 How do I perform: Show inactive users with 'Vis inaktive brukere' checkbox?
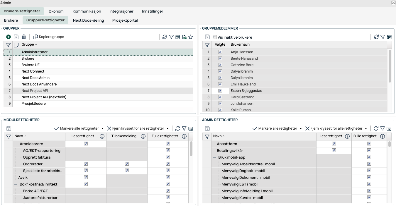pos(214,37)
